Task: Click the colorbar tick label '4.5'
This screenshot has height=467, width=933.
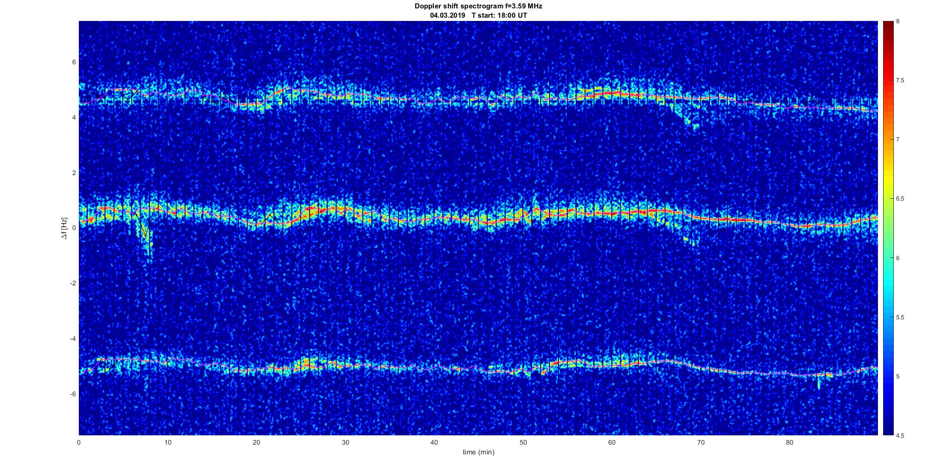Action: pyautogui.click(x=900, y=436)
